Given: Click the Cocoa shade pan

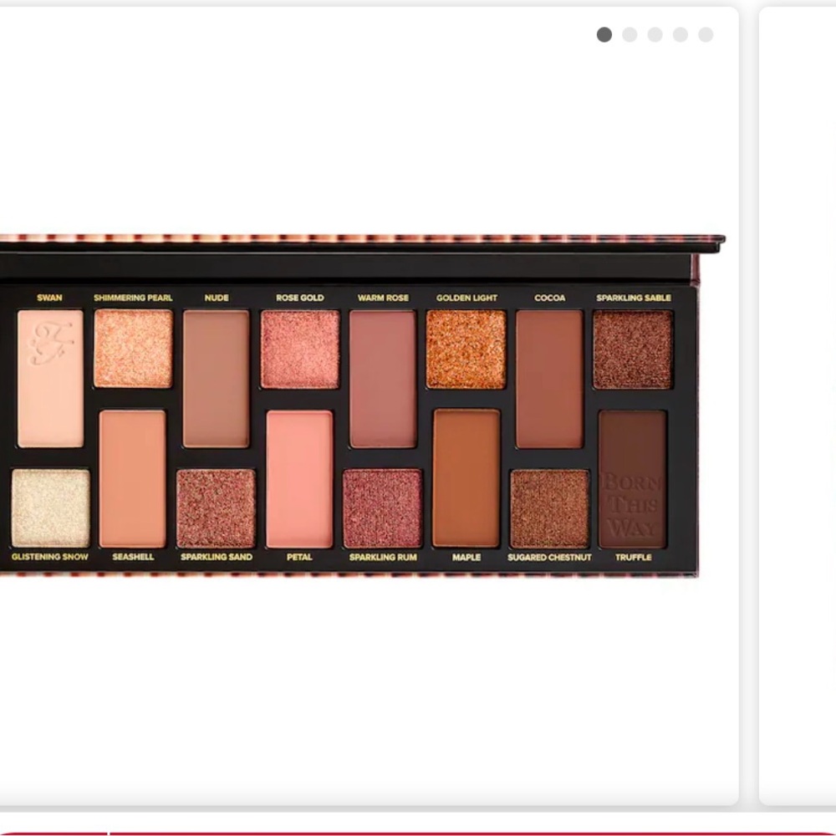Looking at the screenshot, I should tap(549, 376).
